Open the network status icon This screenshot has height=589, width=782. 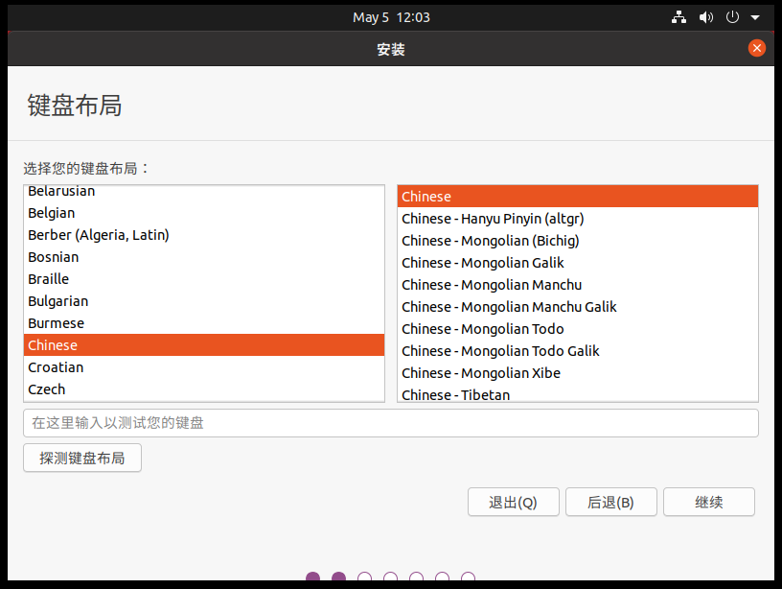[x=678, y=17]
